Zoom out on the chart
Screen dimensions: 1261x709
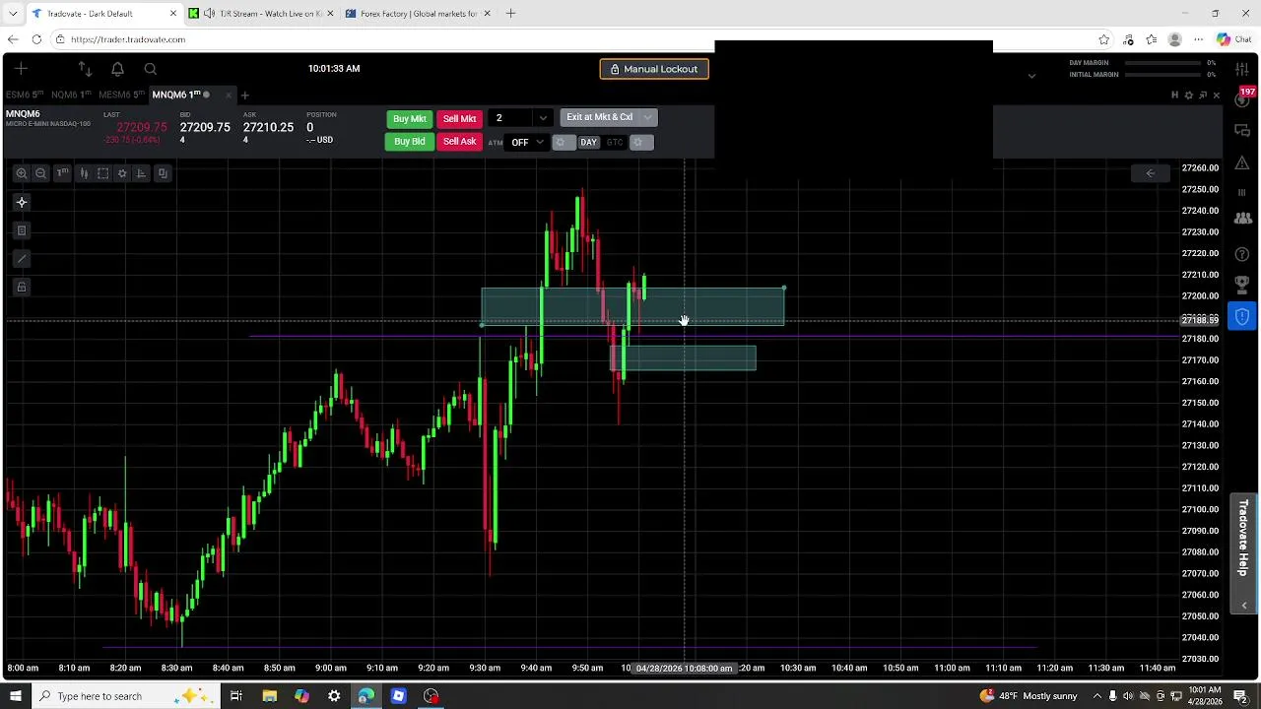pos(40,173)
